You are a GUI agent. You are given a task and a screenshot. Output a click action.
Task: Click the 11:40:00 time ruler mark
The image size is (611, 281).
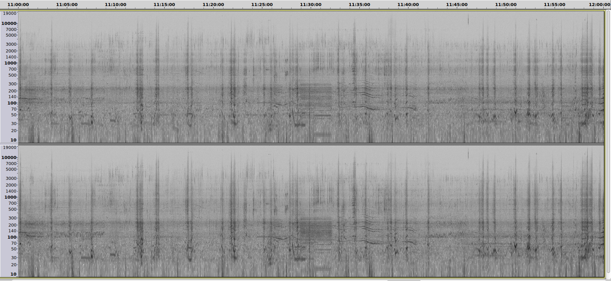[408, 5]
